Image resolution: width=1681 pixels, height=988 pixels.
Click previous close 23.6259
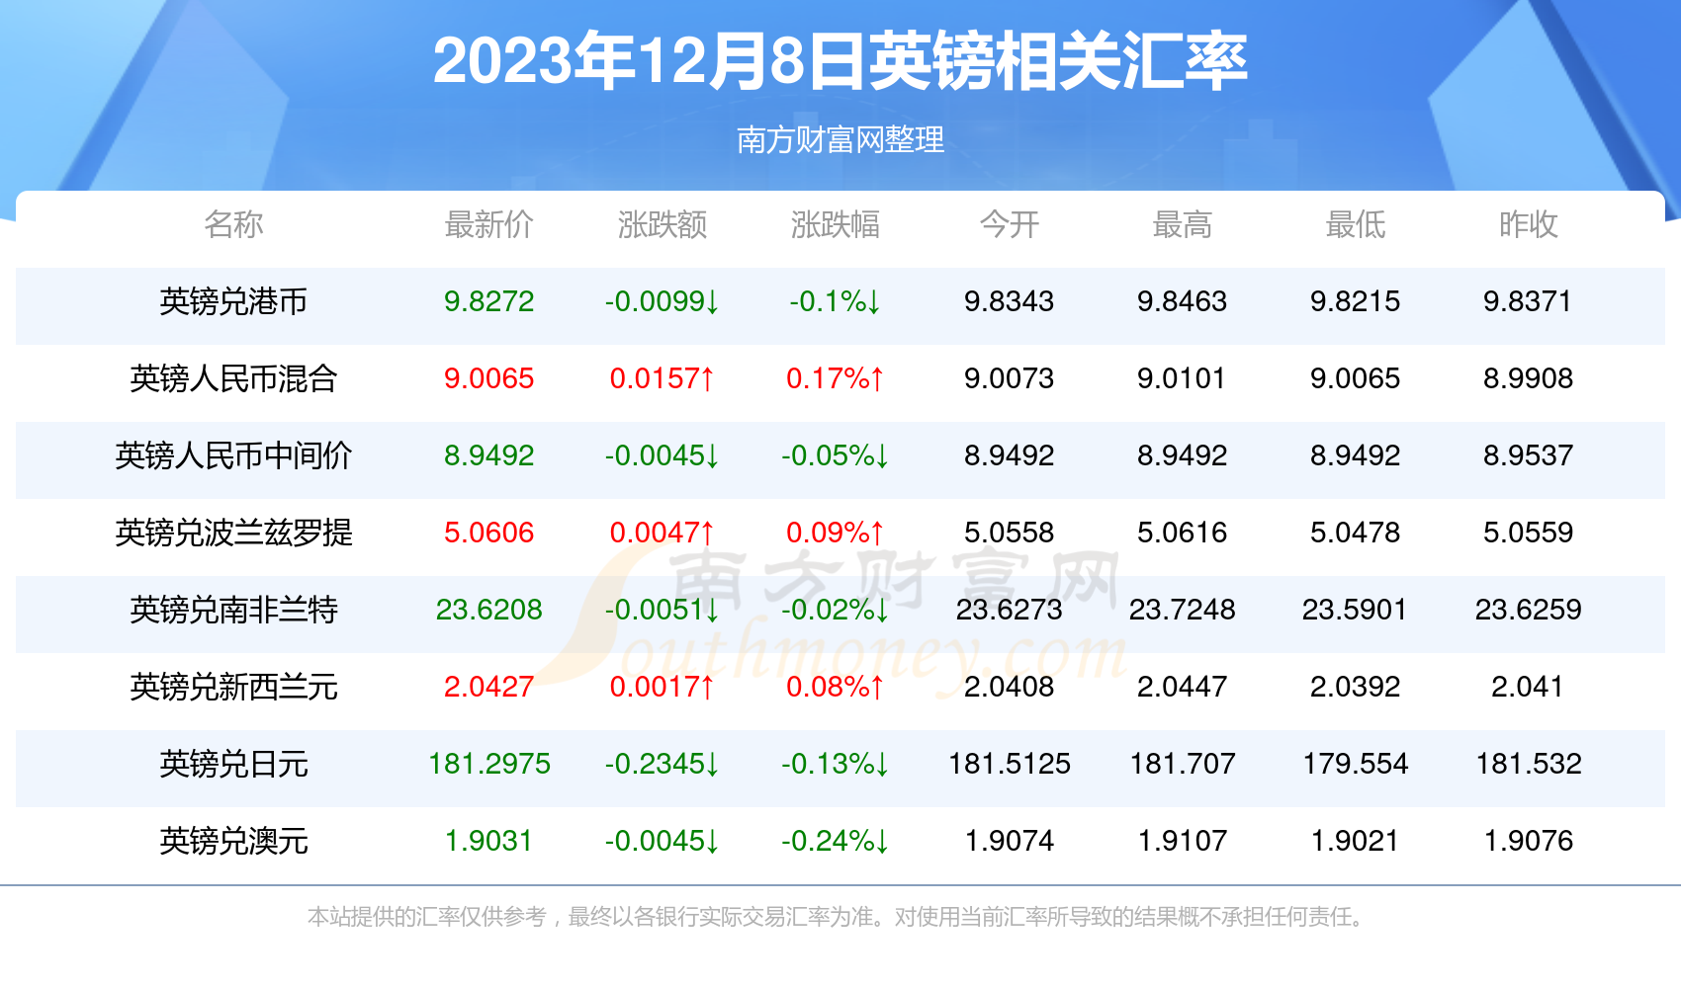1528,610
